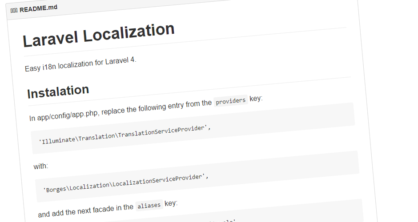Viewport: 418px width, 222px height.
Task: Click the Instalation section heading
Action: click(x=58, y=91)
